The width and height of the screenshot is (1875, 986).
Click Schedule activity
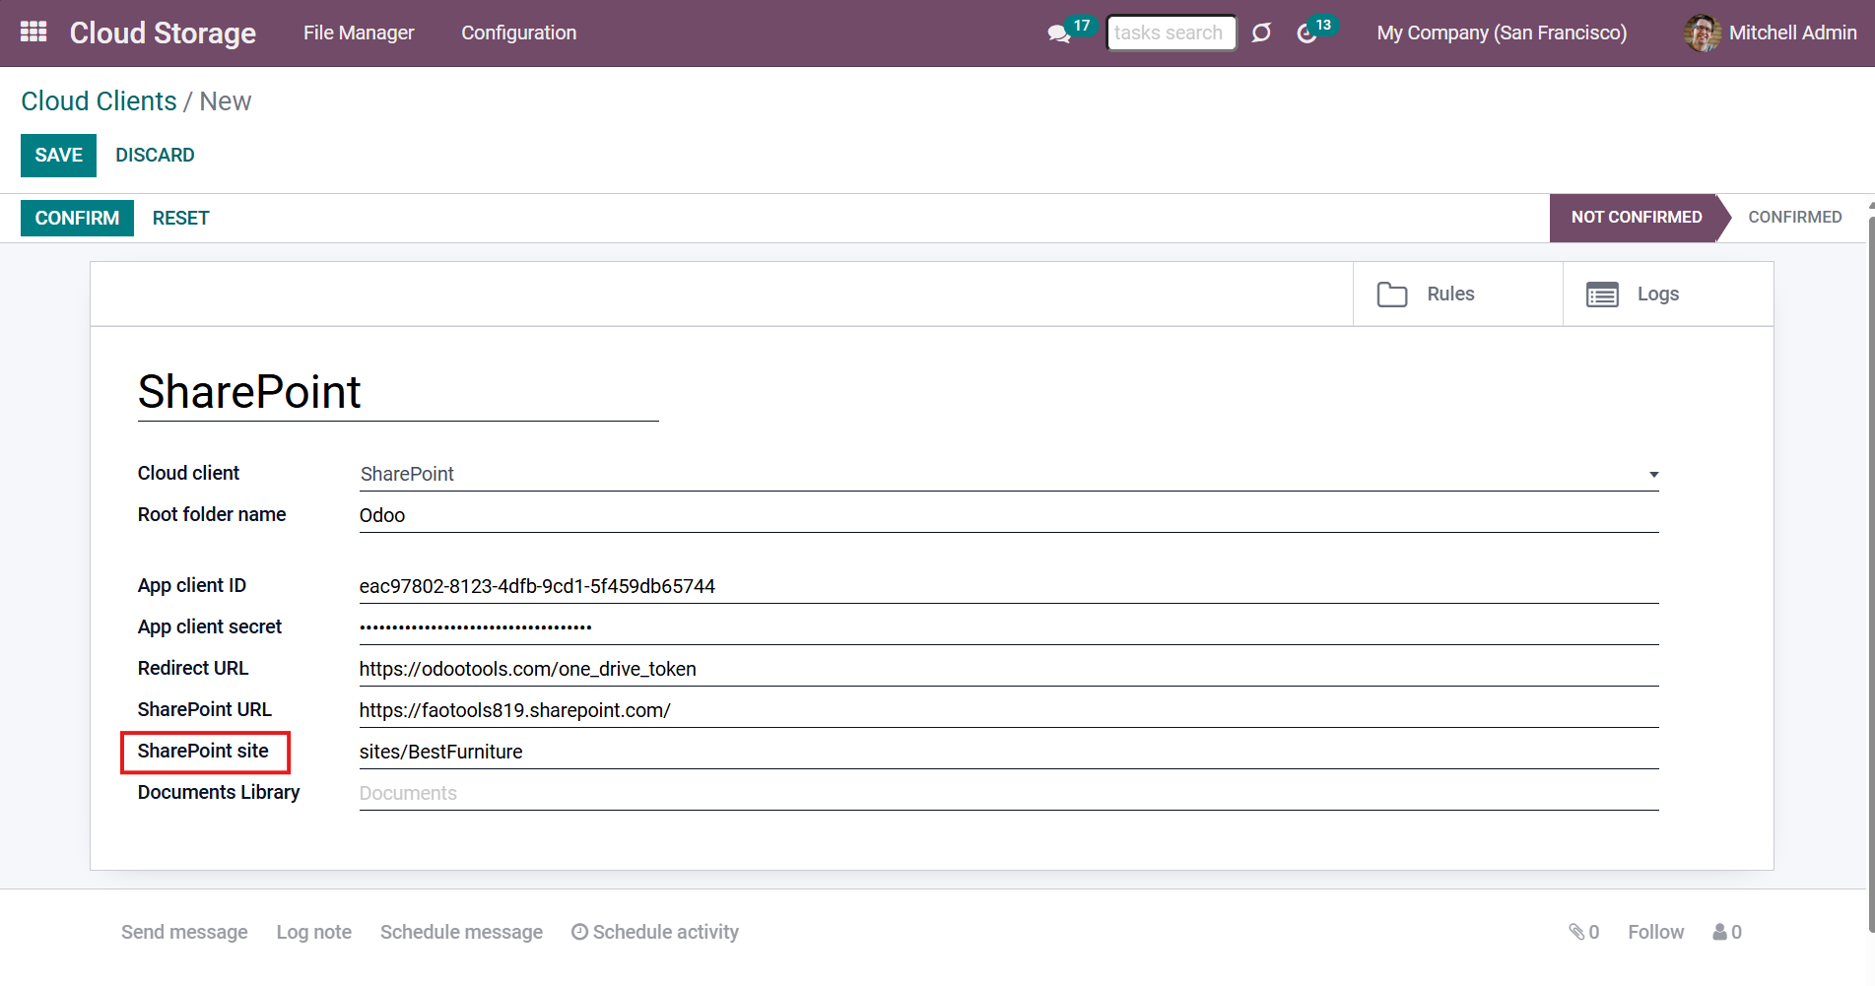tap(655, 932)
